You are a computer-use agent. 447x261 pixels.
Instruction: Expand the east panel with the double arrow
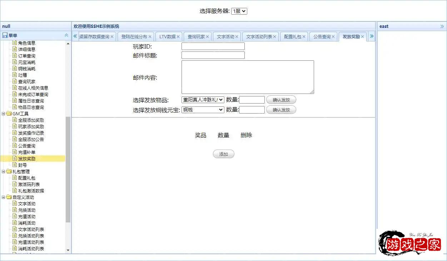[x=442, y=26]
